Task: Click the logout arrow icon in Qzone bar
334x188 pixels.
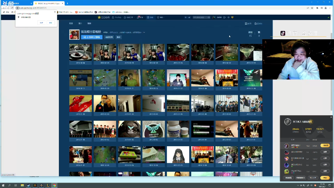Action: tap(224, 17)
